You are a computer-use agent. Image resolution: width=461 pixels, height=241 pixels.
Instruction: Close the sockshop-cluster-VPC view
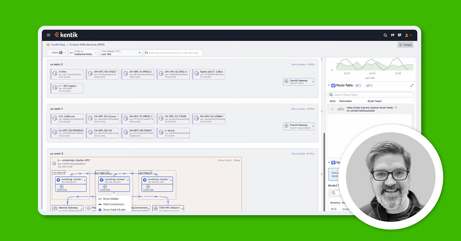tap(237, 160)
